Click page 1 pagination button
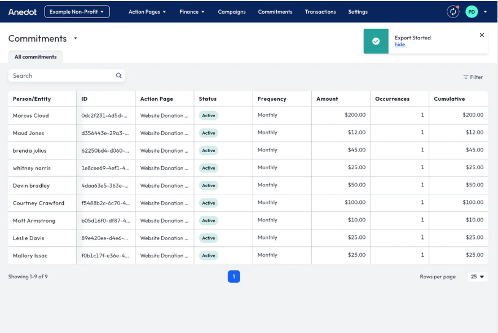The image size is (498, 333). click(x=233, y=277)
